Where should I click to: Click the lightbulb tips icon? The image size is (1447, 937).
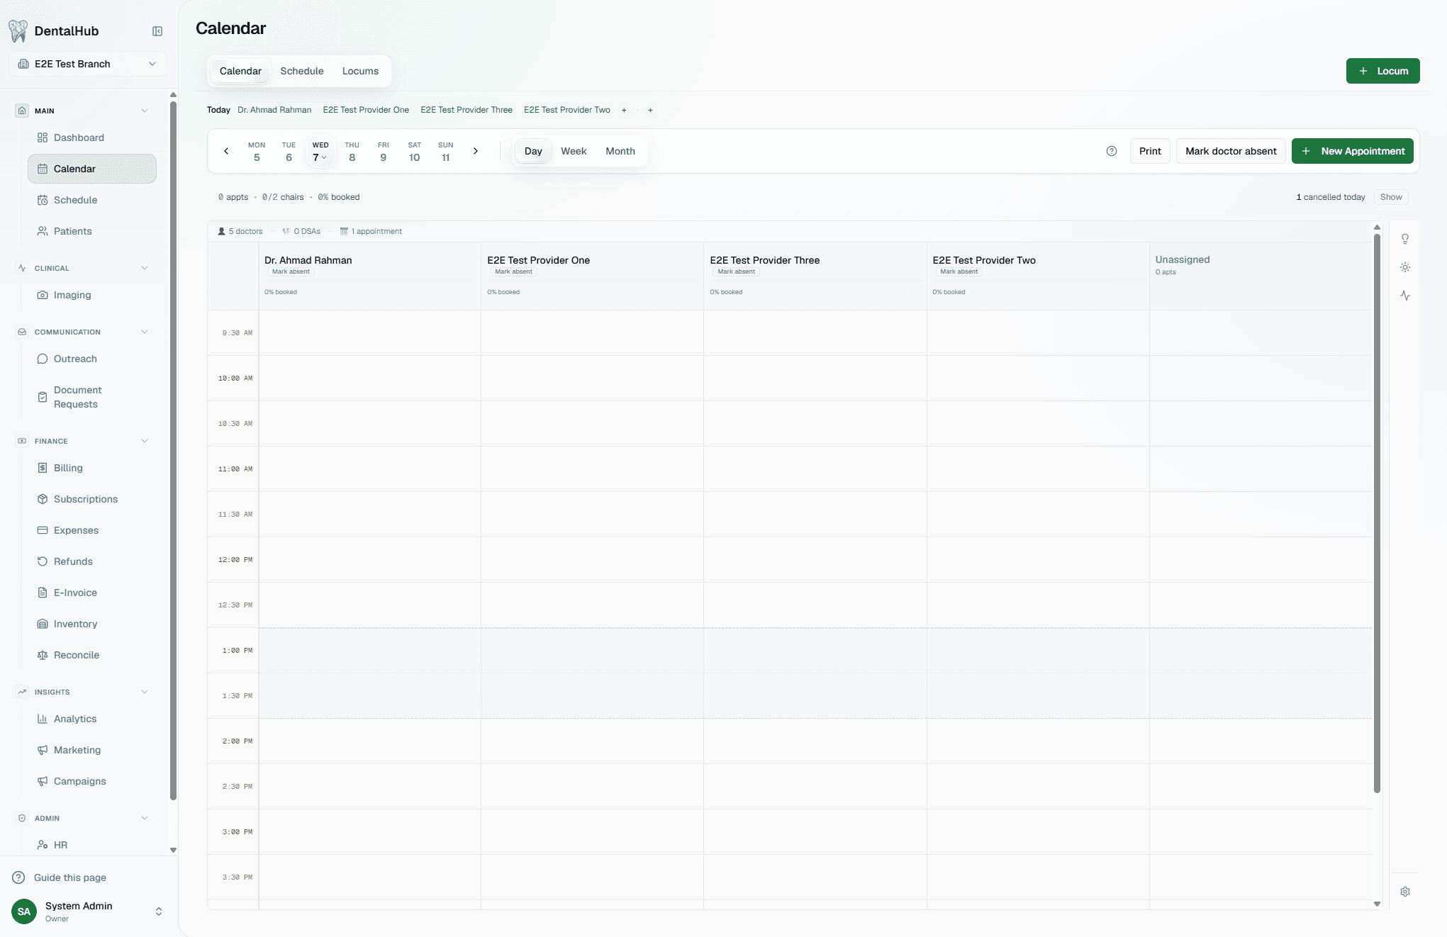point(1405,239)
